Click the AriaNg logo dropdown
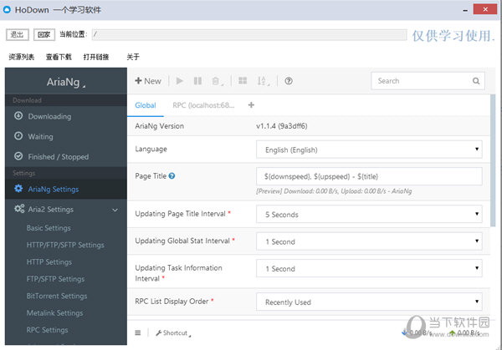Image resolution: width=502 pixels, height=350 pixels. pyautogui.click(x=66, y=82)
